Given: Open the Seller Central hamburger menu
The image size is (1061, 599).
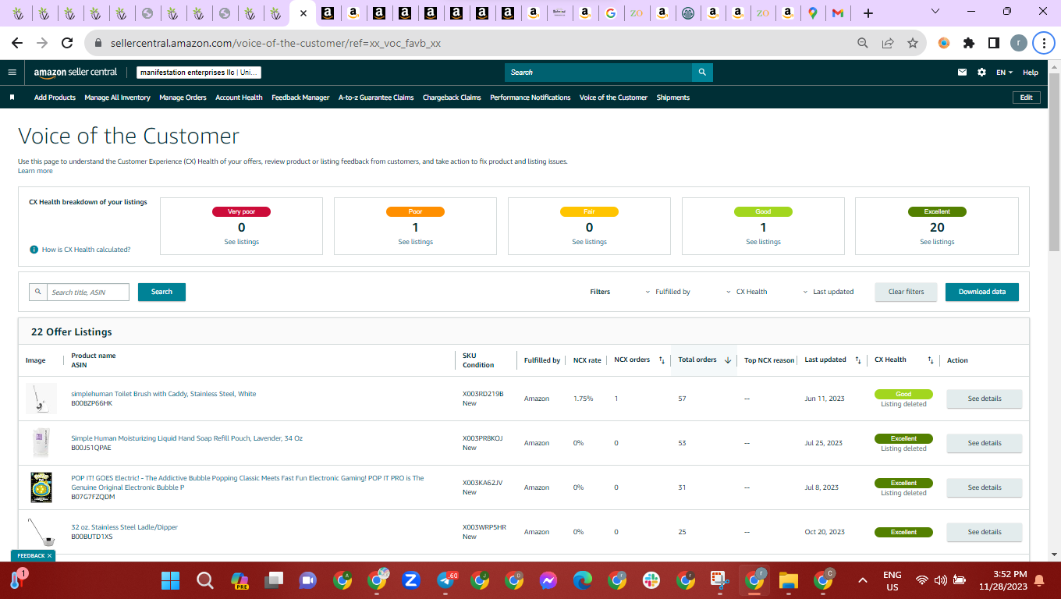Looking at the screenshot, I should click(12, 73).
